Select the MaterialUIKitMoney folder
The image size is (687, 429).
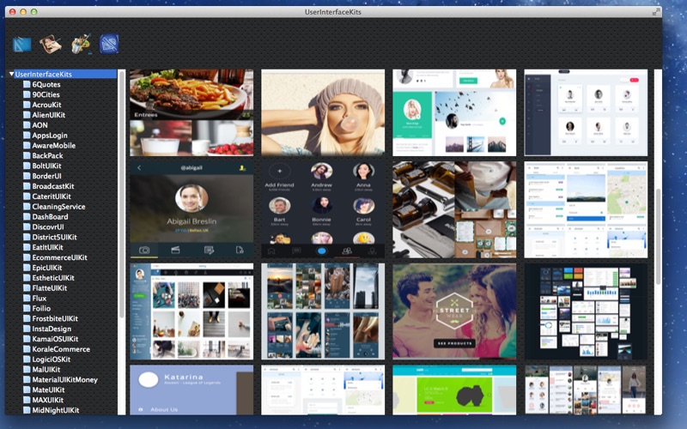[x=64, y=379]
